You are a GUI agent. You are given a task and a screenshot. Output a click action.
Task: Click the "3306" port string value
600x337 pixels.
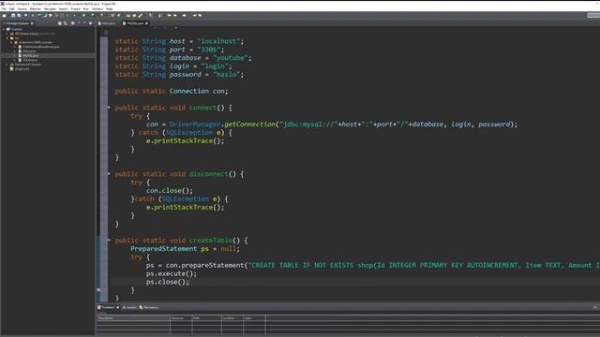[x=209, y=50]
